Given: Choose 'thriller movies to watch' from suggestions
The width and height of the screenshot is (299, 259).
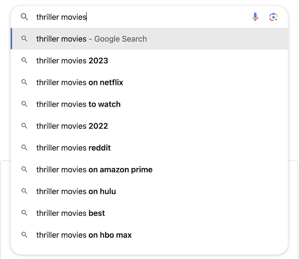Looking at the screenshot, I should pos(78,104).
